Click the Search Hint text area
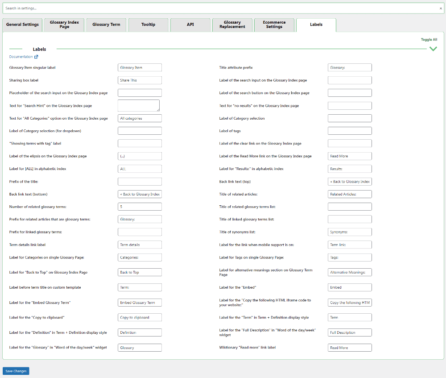446x378 pixels. (138, 105)
